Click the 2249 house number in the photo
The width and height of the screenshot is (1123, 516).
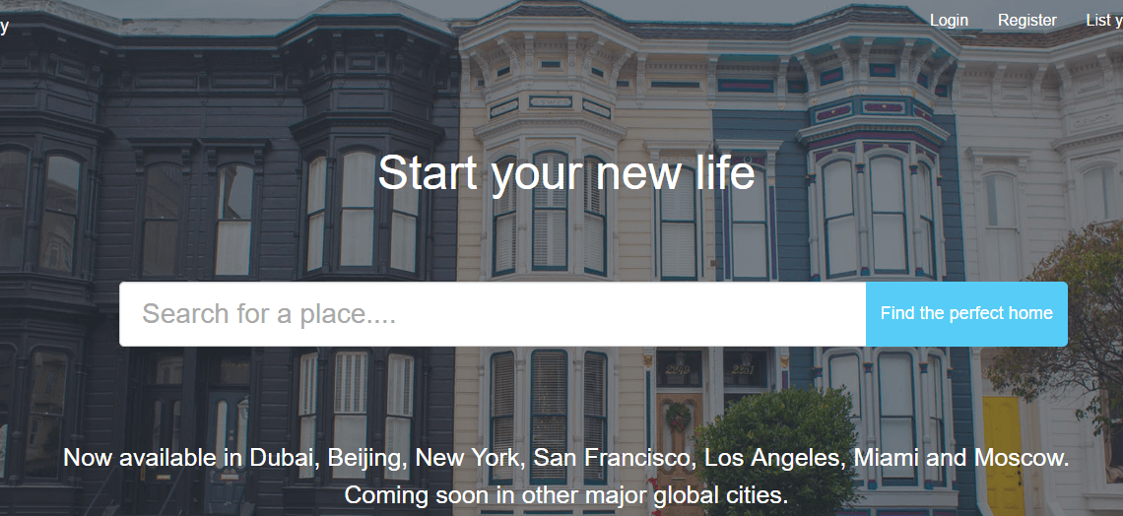pos(676,370)
